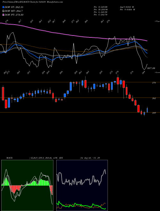Click the magenta DOW PT legend swatch
The height and width of the screenshot is (211, 160).
pyautogui.click(x=4, y=15)
